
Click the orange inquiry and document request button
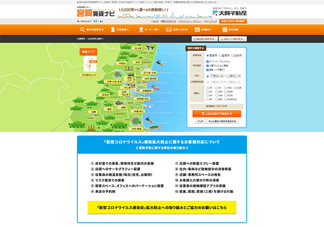click(233, 21)
